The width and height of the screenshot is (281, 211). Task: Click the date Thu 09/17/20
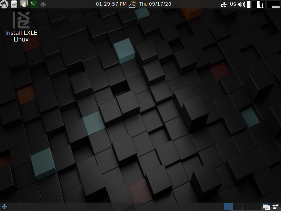click(155, 4)
